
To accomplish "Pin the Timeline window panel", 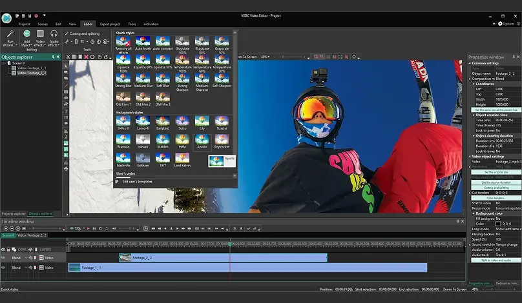I will click(x=458, y=221).
